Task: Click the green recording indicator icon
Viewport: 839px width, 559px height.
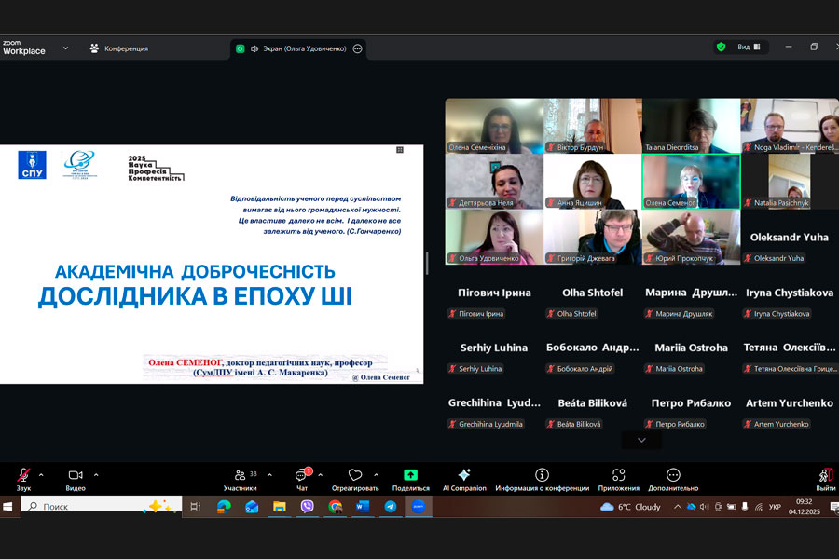Action: (x=241, y=48)
